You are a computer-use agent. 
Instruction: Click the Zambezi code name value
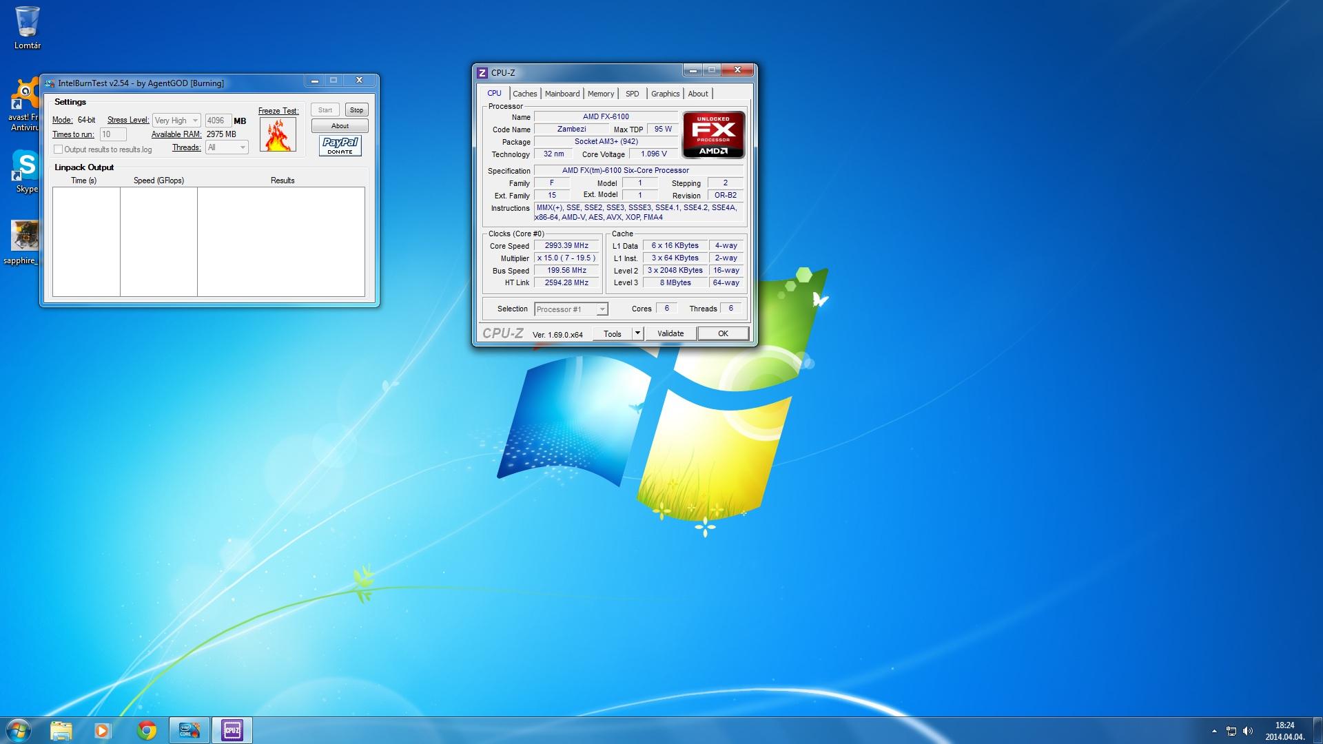[x=572, y=129]
